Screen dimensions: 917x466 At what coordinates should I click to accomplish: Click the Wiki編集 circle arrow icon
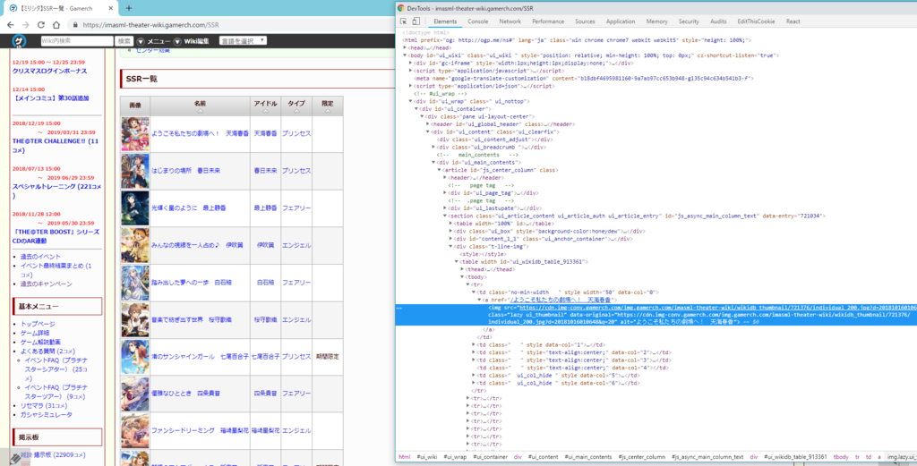tap(178, 41)
